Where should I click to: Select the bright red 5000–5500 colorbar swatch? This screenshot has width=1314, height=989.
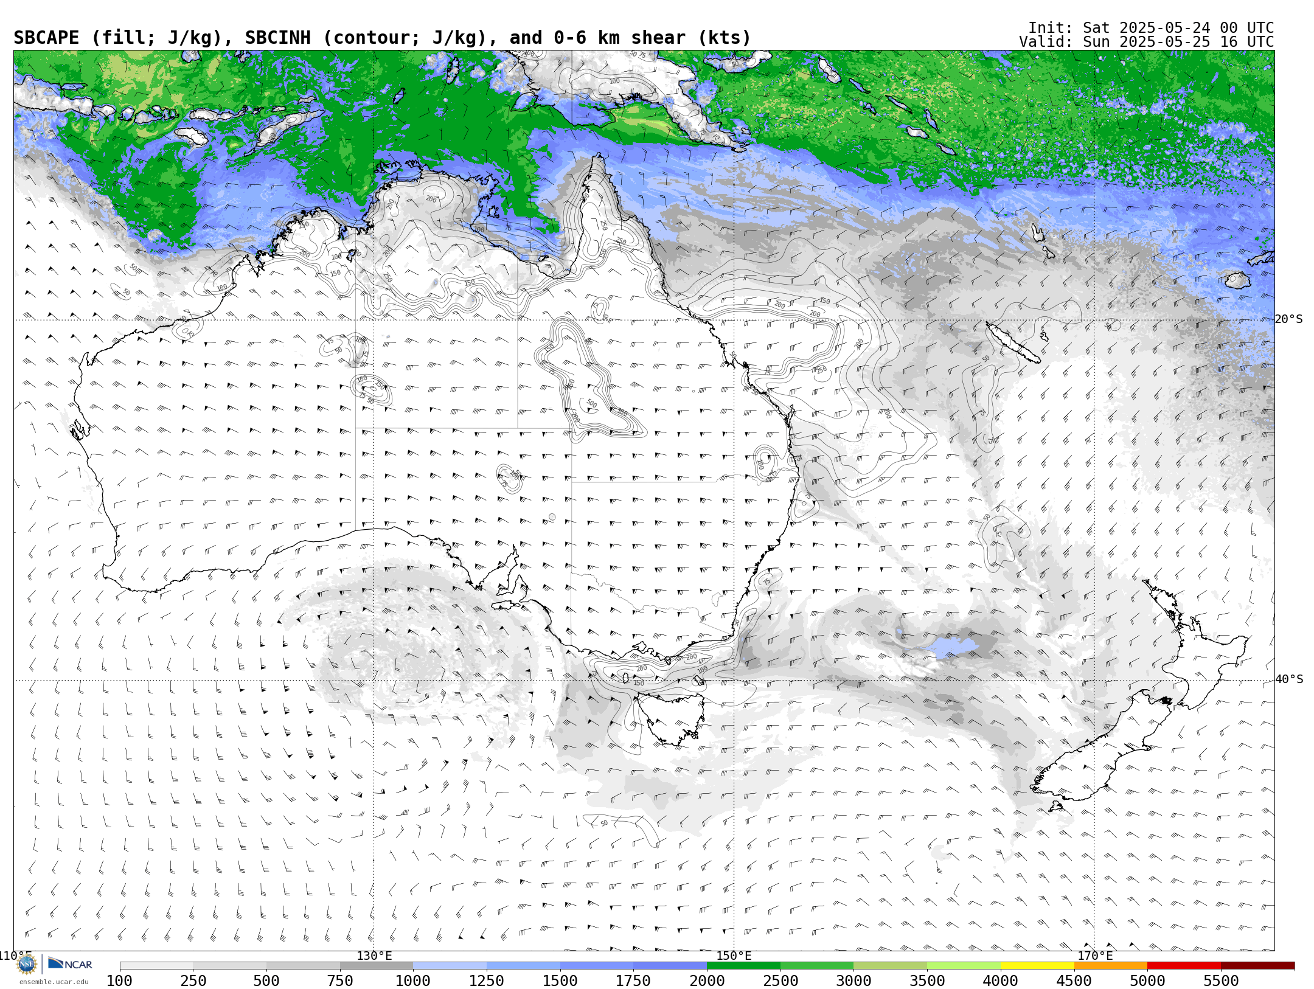pyautogui.click(x=1184, y=965)
